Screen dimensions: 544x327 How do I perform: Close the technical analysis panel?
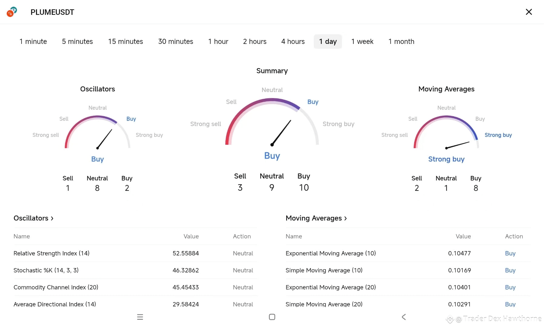point(529,12)
